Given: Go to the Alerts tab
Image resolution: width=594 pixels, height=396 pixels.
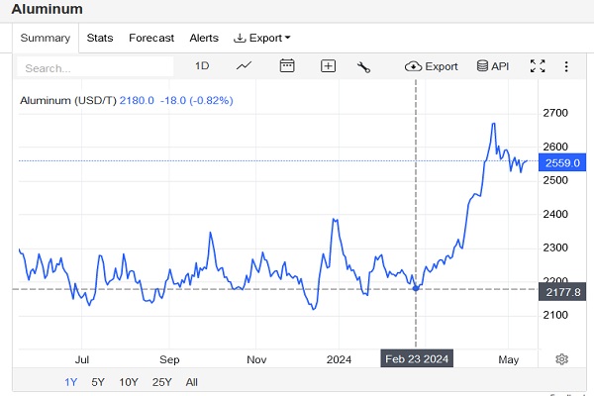Looking at the screenshot, I should 204,38.
